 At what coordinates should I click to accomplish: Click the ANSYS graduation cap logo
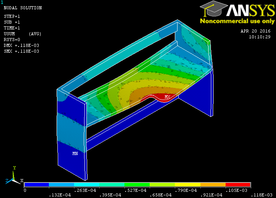point(214,9)
